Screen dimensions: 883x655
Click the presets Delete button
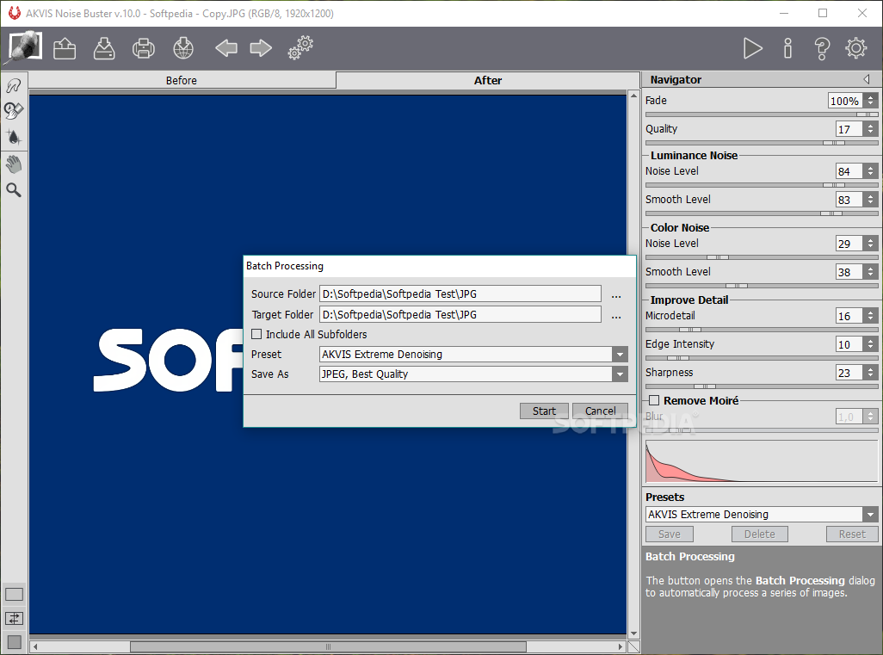click(x=760, y=534)
